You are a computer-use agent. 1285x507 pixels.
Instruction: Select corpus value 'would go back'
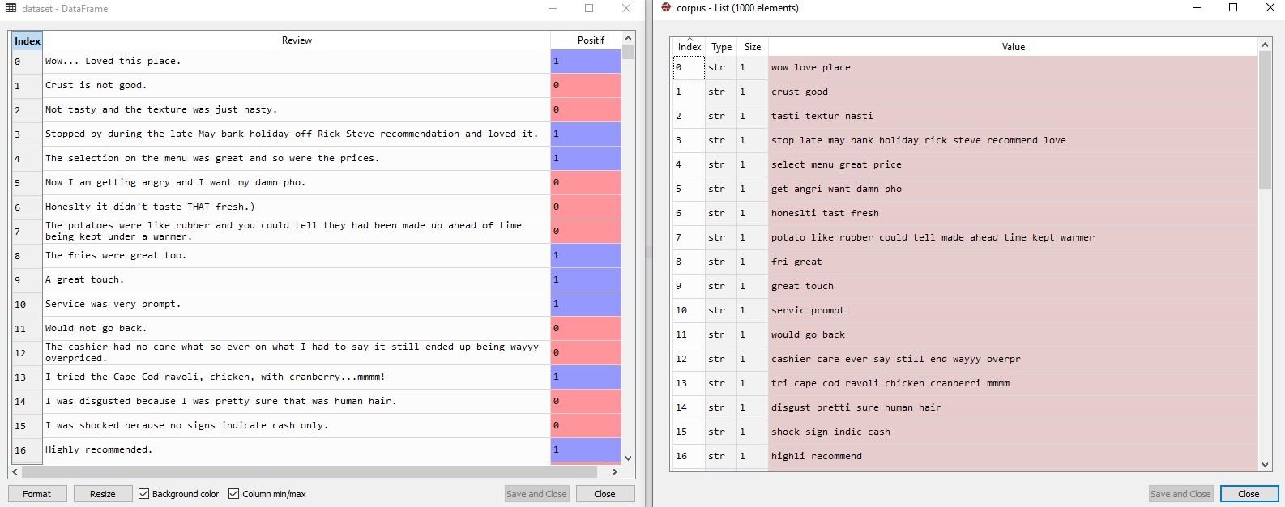coord(1013,335)
